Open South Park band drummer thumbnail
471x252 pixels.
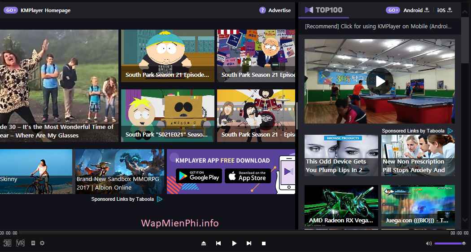256,115
